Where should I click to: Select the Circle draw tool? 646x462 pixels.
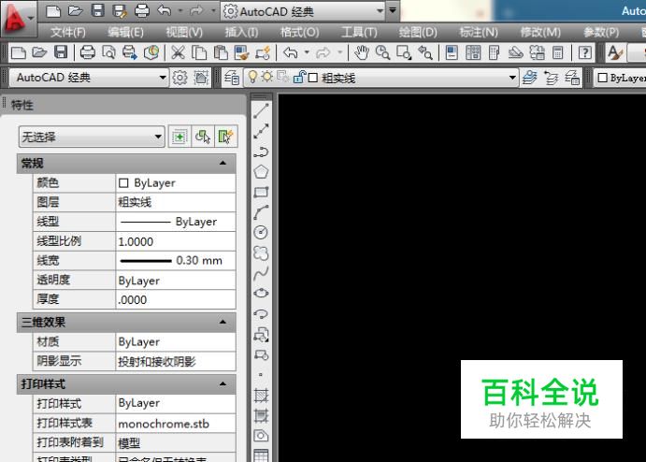click(261, 233)
